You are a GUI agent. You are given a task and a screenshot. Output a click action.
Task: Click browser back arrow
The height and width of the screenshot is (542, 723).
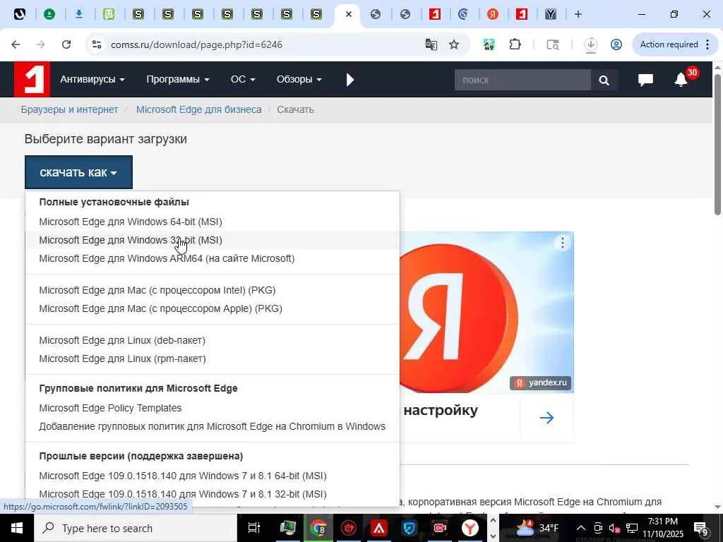16,44
